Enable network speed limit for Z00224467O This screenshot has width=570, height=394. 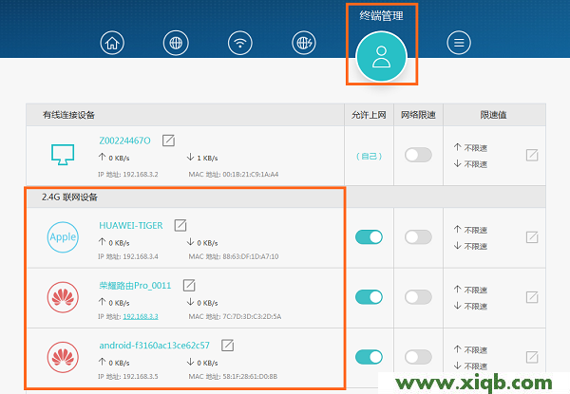pos(418,155)
